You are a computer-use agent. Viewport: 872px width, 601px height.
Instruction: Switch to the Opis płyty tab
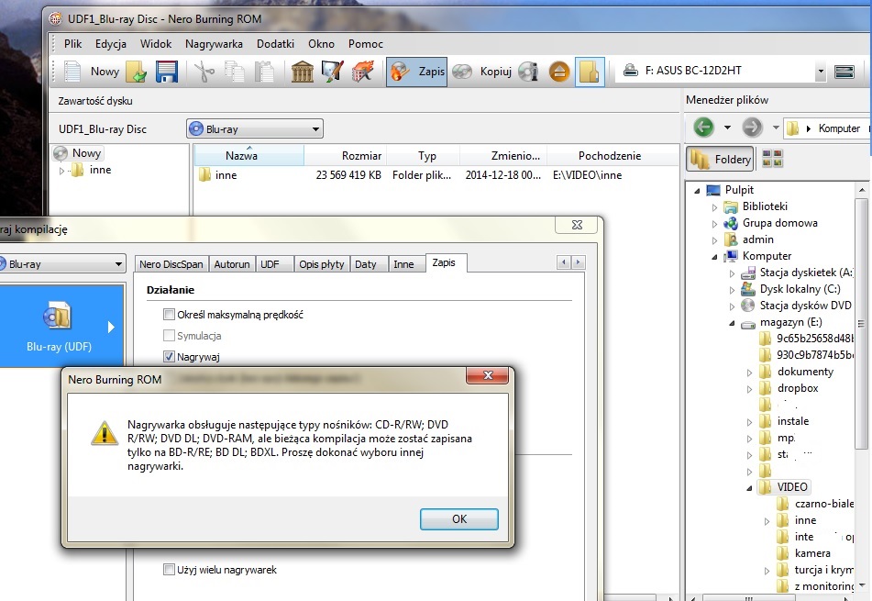(322, 264)
